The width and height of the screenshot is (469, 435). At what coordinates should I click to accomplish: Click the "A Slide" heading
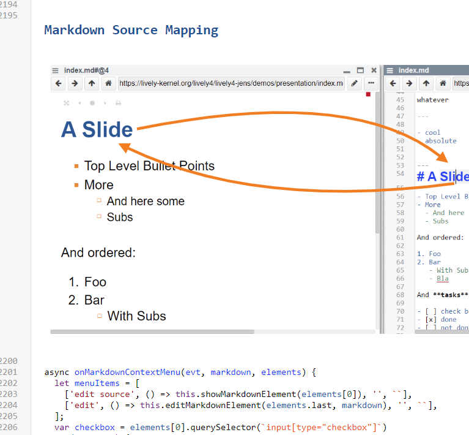coord(97,129)
